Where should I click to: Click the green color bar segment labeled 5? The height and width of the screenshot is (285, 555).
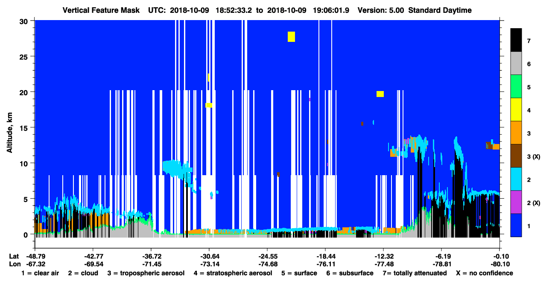click(x=516, y=87)
